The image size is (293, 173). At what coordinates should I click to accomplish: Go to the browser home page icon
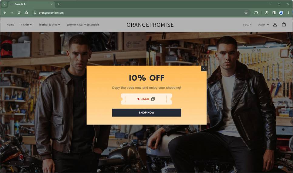click(x=26, y=13)
